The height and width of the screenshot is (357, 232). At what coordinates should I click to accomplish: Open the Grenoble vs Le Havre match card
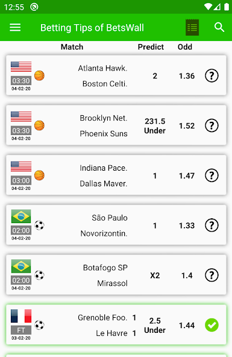tap(116, 324)
